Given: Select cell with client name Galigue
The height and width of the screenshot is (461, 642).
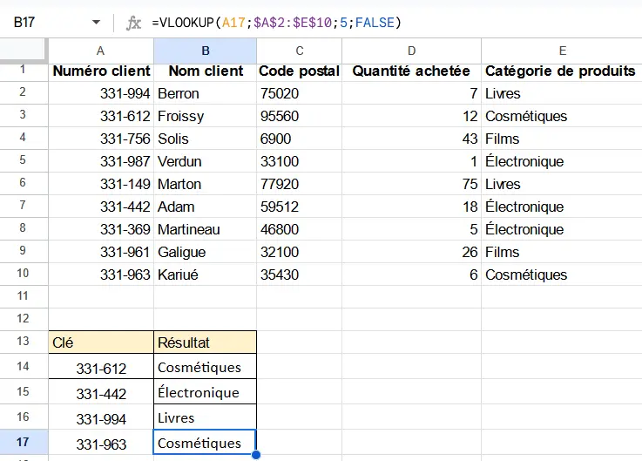Looking at the screenshot, I should tap(205, 252).
